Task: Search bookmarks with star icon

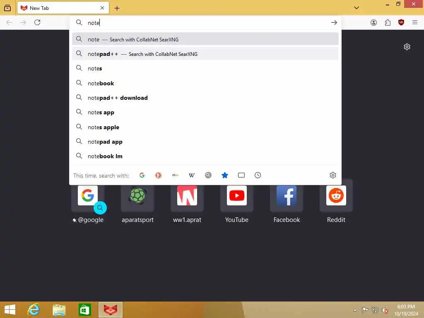Action: click(x=225, y=175)
